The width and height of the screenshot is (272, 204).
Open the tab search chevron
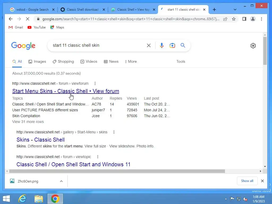point(235,10)
